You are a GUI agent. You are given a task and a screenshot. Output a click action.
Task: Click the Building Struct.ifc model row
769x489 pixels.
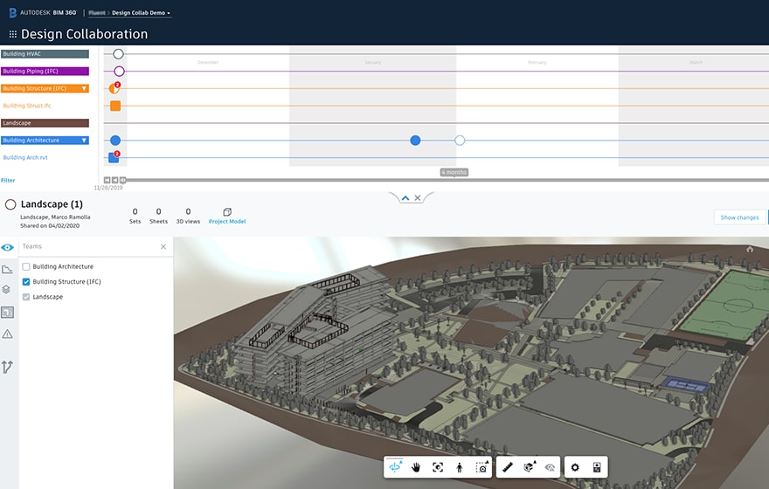click(26, 106)
